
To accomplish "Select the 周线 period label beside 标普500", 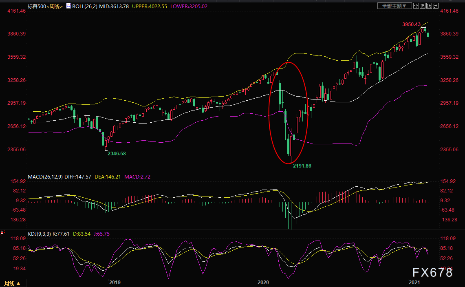I will (x=55, y=6).
